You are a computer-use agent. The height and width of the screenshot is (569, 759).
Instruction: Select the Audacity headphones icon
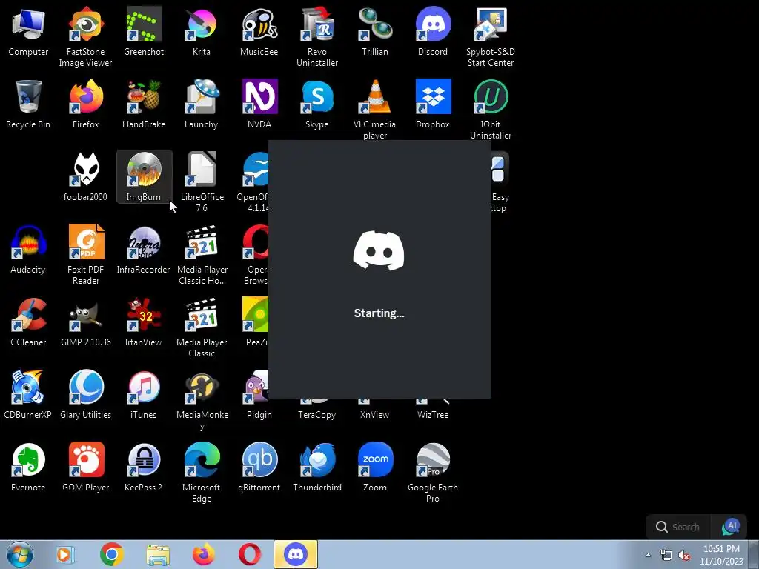pos(28,242)
